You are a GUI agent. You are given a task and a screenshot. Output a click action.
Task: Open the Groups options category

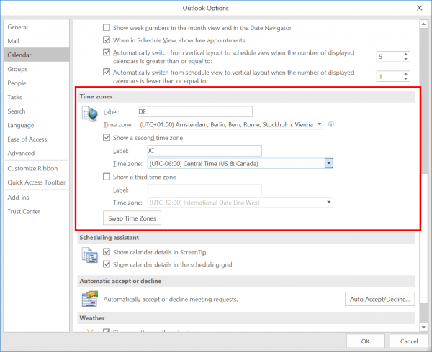[37, 69]
